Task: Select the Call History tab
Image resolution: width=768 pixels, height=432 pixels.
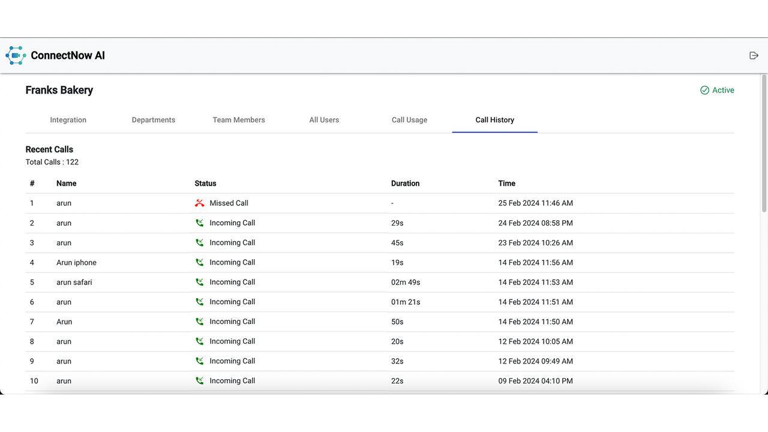Action: tap(495, 120)
